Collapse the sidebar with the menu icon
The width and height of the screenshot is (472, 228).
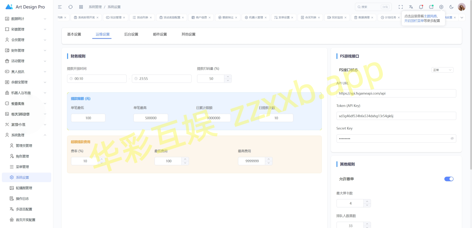tap(60, 7)
